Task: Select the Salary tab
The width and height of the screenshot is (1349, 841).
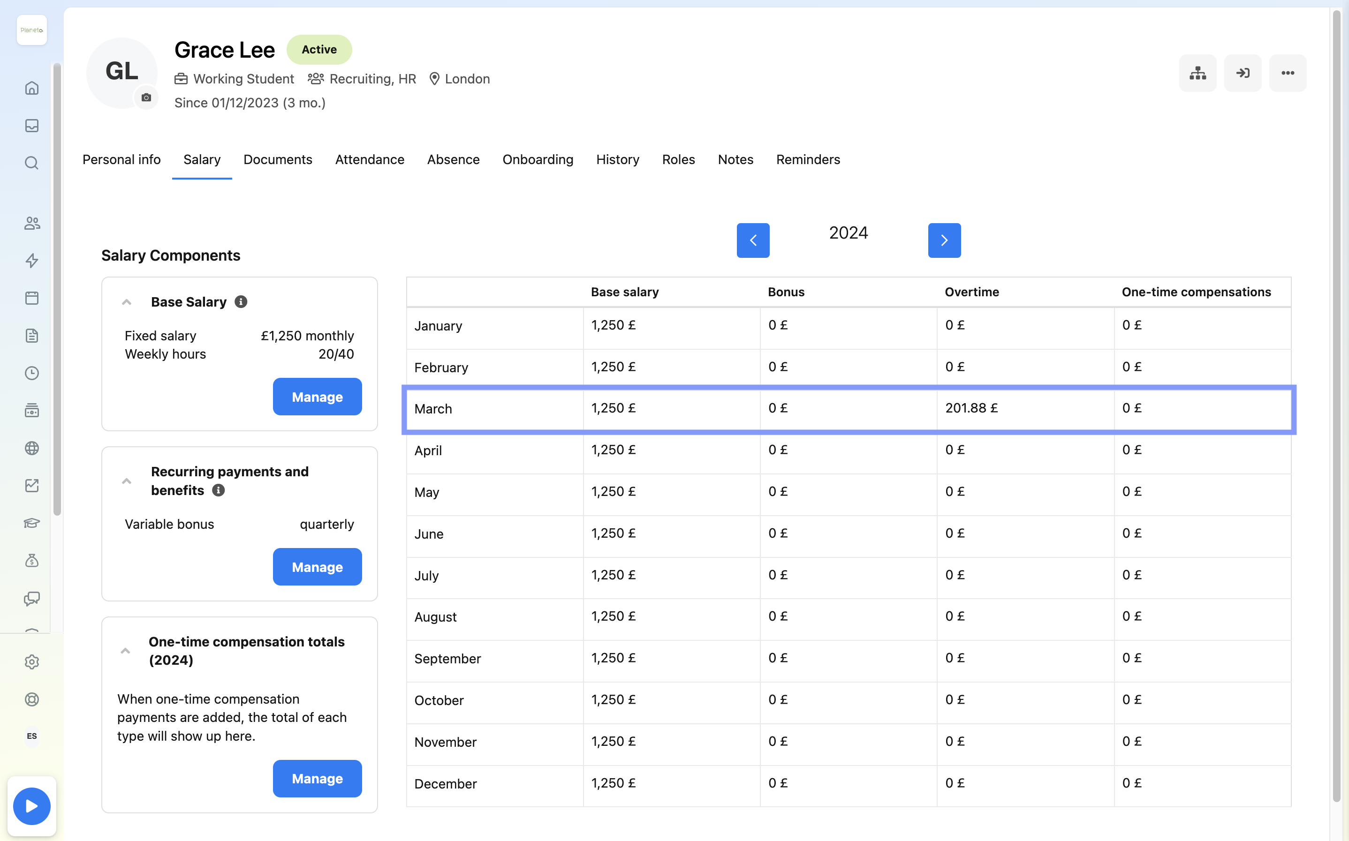Action: tap(202, 160)
